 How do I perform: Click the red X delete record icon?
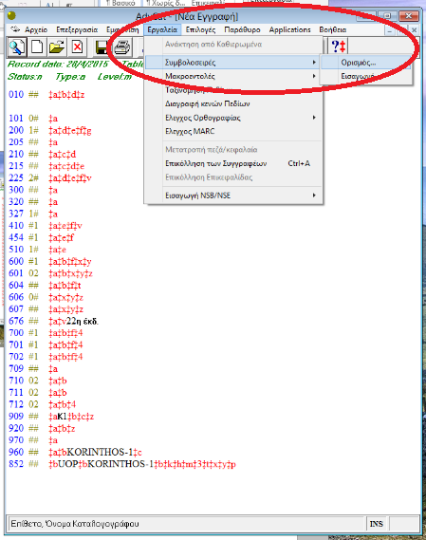pos(77,47)
